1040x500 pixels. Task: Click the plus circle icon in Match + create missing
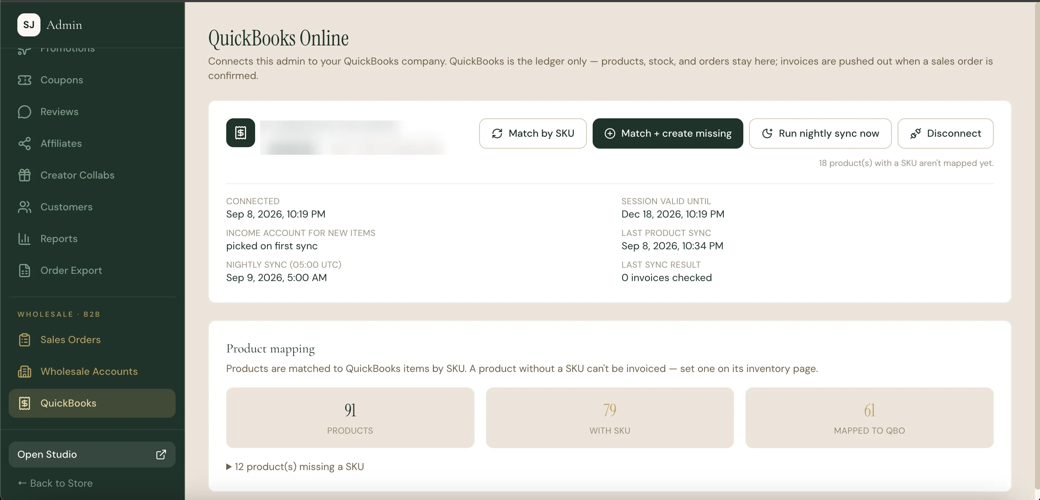[610, 133]
